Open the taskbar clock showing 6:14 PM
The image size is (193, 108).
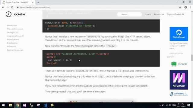[181, 105]
